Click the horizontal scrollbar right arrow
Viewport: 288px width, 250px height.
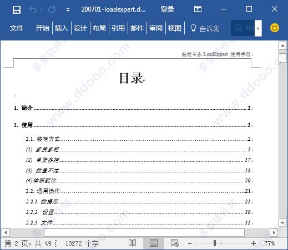click(274, 232)
